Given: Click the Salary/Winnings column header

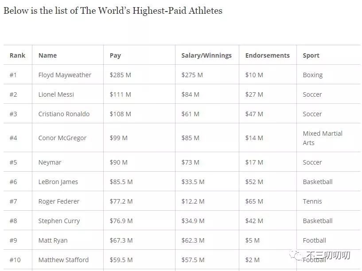Looking at the screenshot, I should pyautogui.click(x=206, y=55).
